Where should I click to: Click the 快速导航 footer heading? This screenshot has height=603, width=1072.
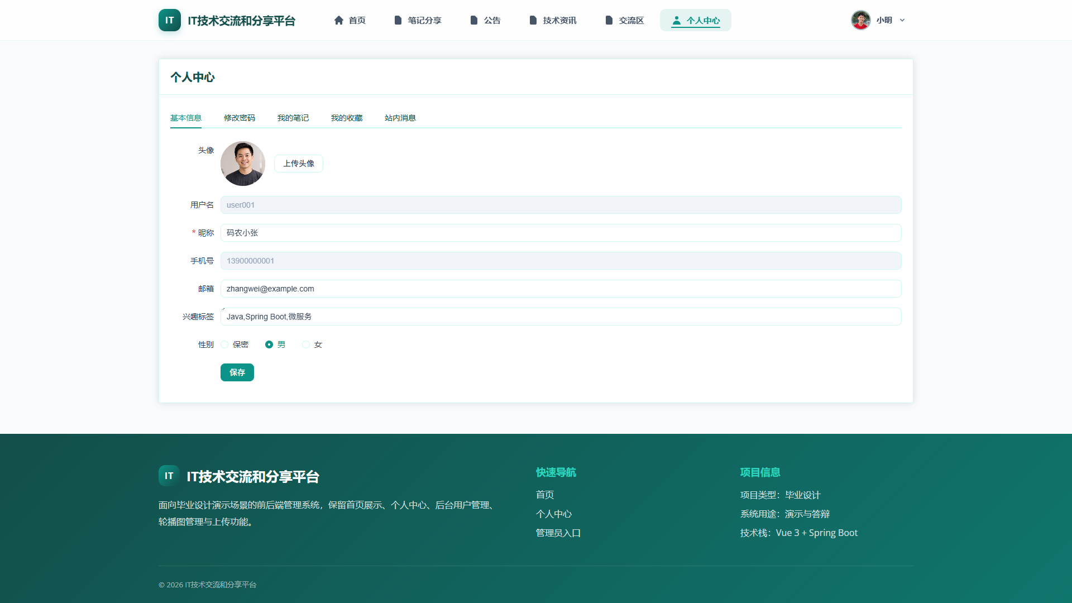coord(556,472)
